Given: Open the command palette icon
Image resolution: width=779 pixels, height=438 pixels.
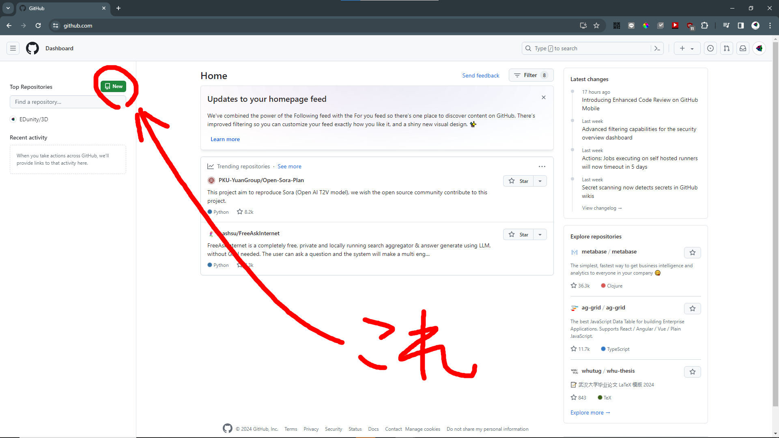Looking at the screenshot, I should (657, 48).
